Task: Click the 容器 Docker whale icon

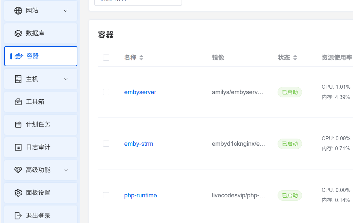Action: pos(20,56)
